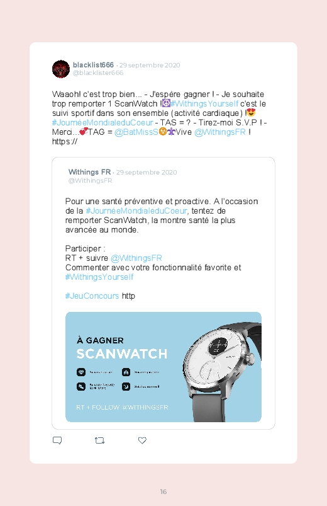Screen dimensions: 327x506
Task: Click activity tracking icon in banner
Action: coord(81,386)
